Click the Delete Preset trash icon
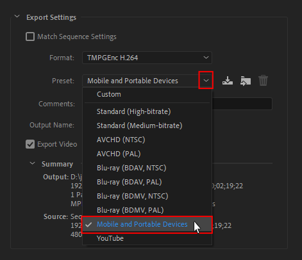The height and width of the screenshot is (260, 302). tap(263, 81)
